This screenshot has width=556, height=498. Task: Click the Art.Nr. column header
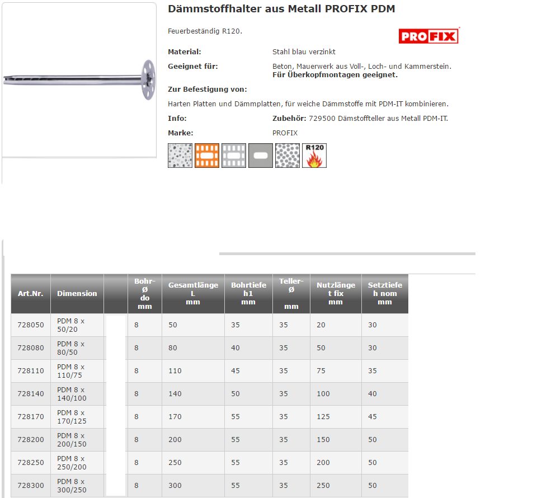pos(30,294)
